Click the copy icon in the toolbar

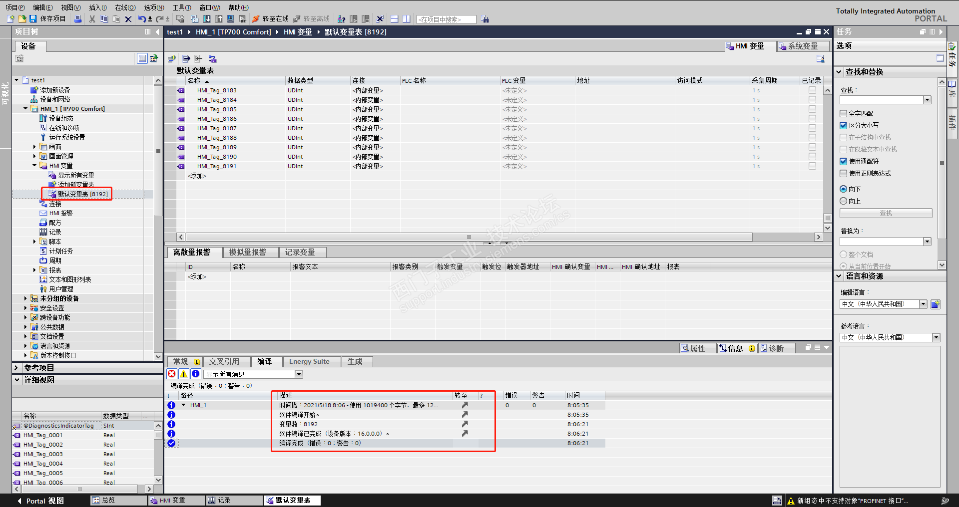[104, 19]
